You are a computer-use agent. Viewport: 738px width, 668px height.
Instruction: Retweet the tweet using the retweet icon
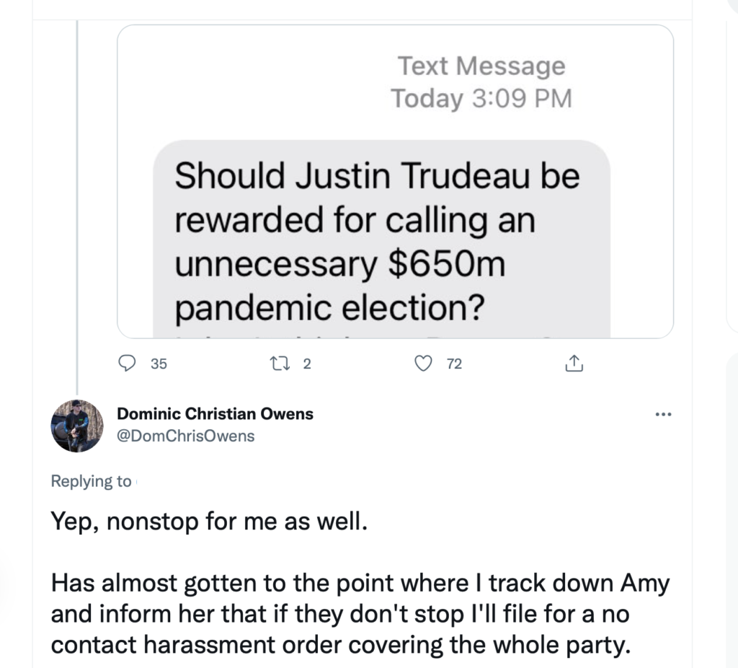pyautogui.click(x=287, y=364)
